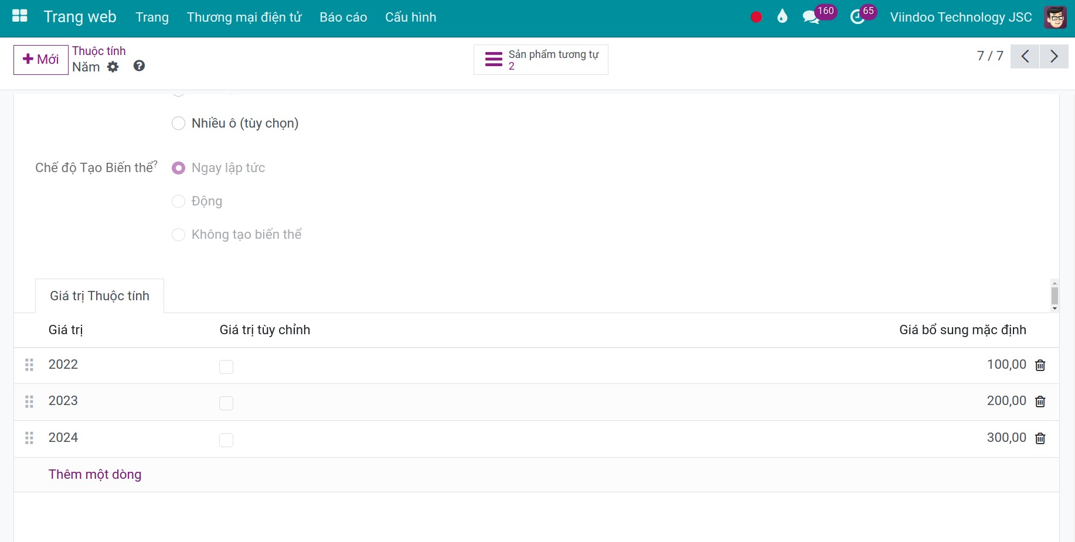The image size is (1075, 542).
Task: Go to the previous record arrow
Action: coord(1025,57)
